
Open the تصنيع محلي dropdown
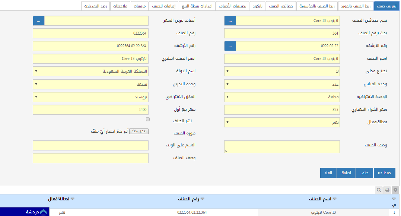(282, 71)
